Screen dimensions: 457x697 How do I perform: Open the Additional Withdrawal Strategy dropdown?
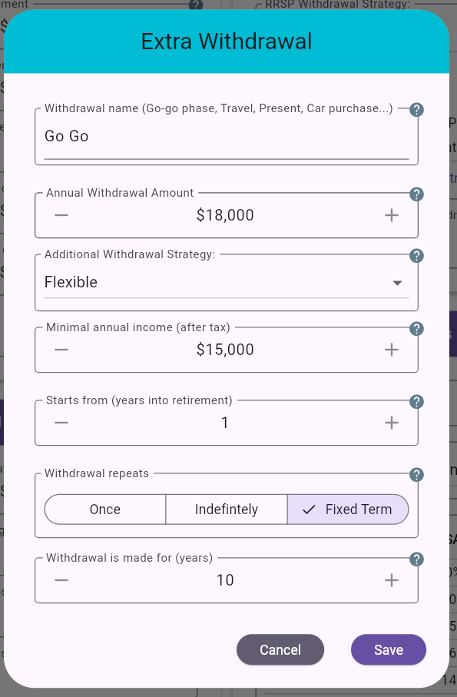tap(226, 282)
